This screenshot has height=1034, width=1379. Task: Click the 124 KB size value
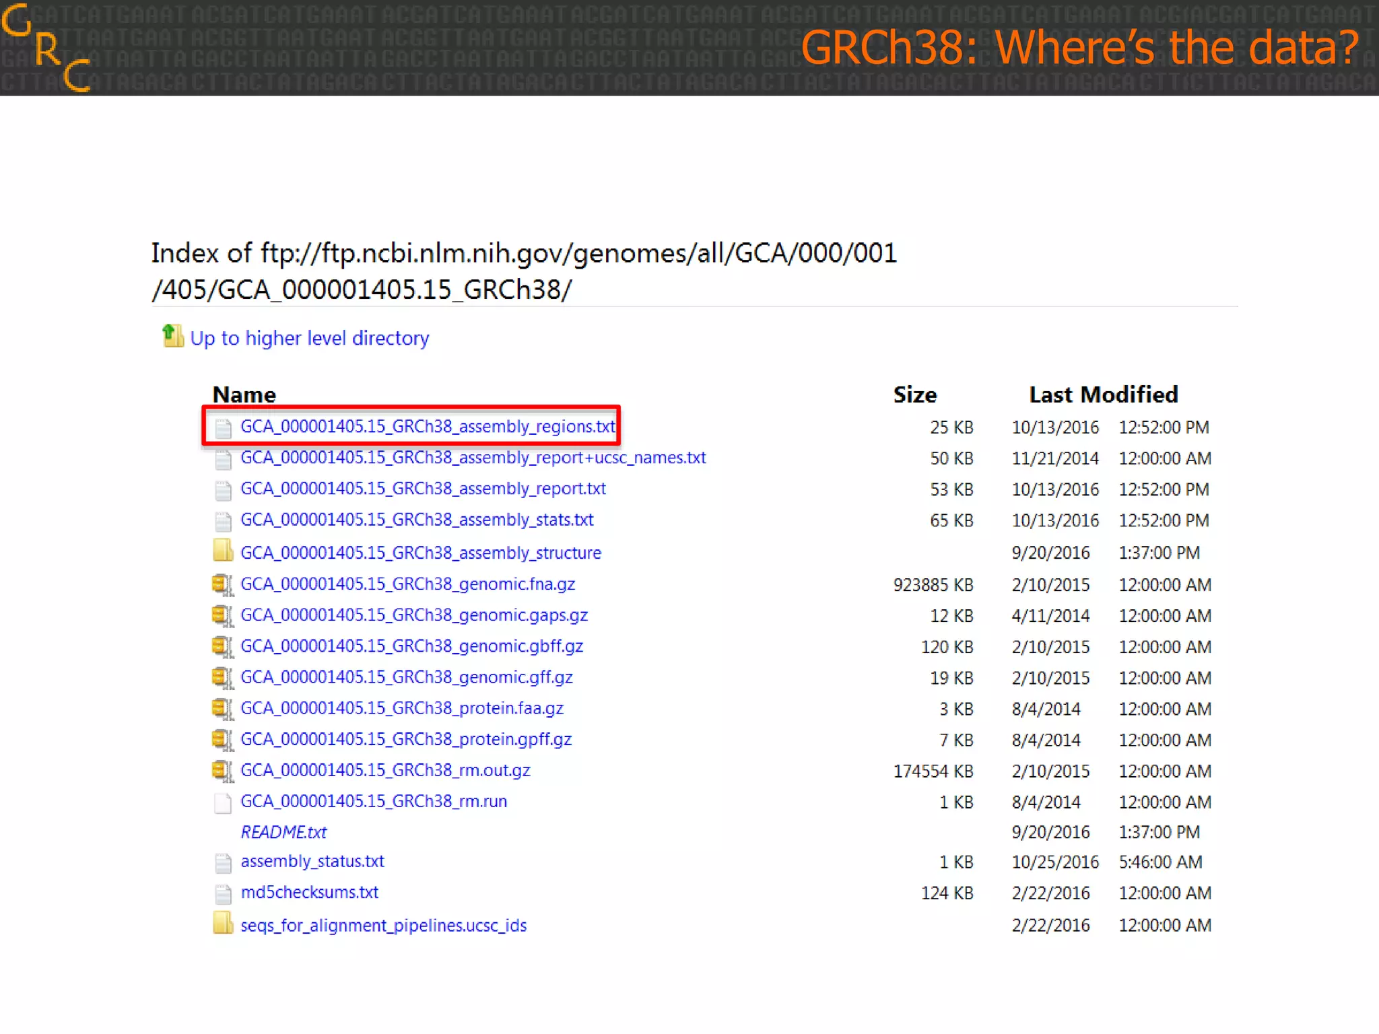pos(947,893)
